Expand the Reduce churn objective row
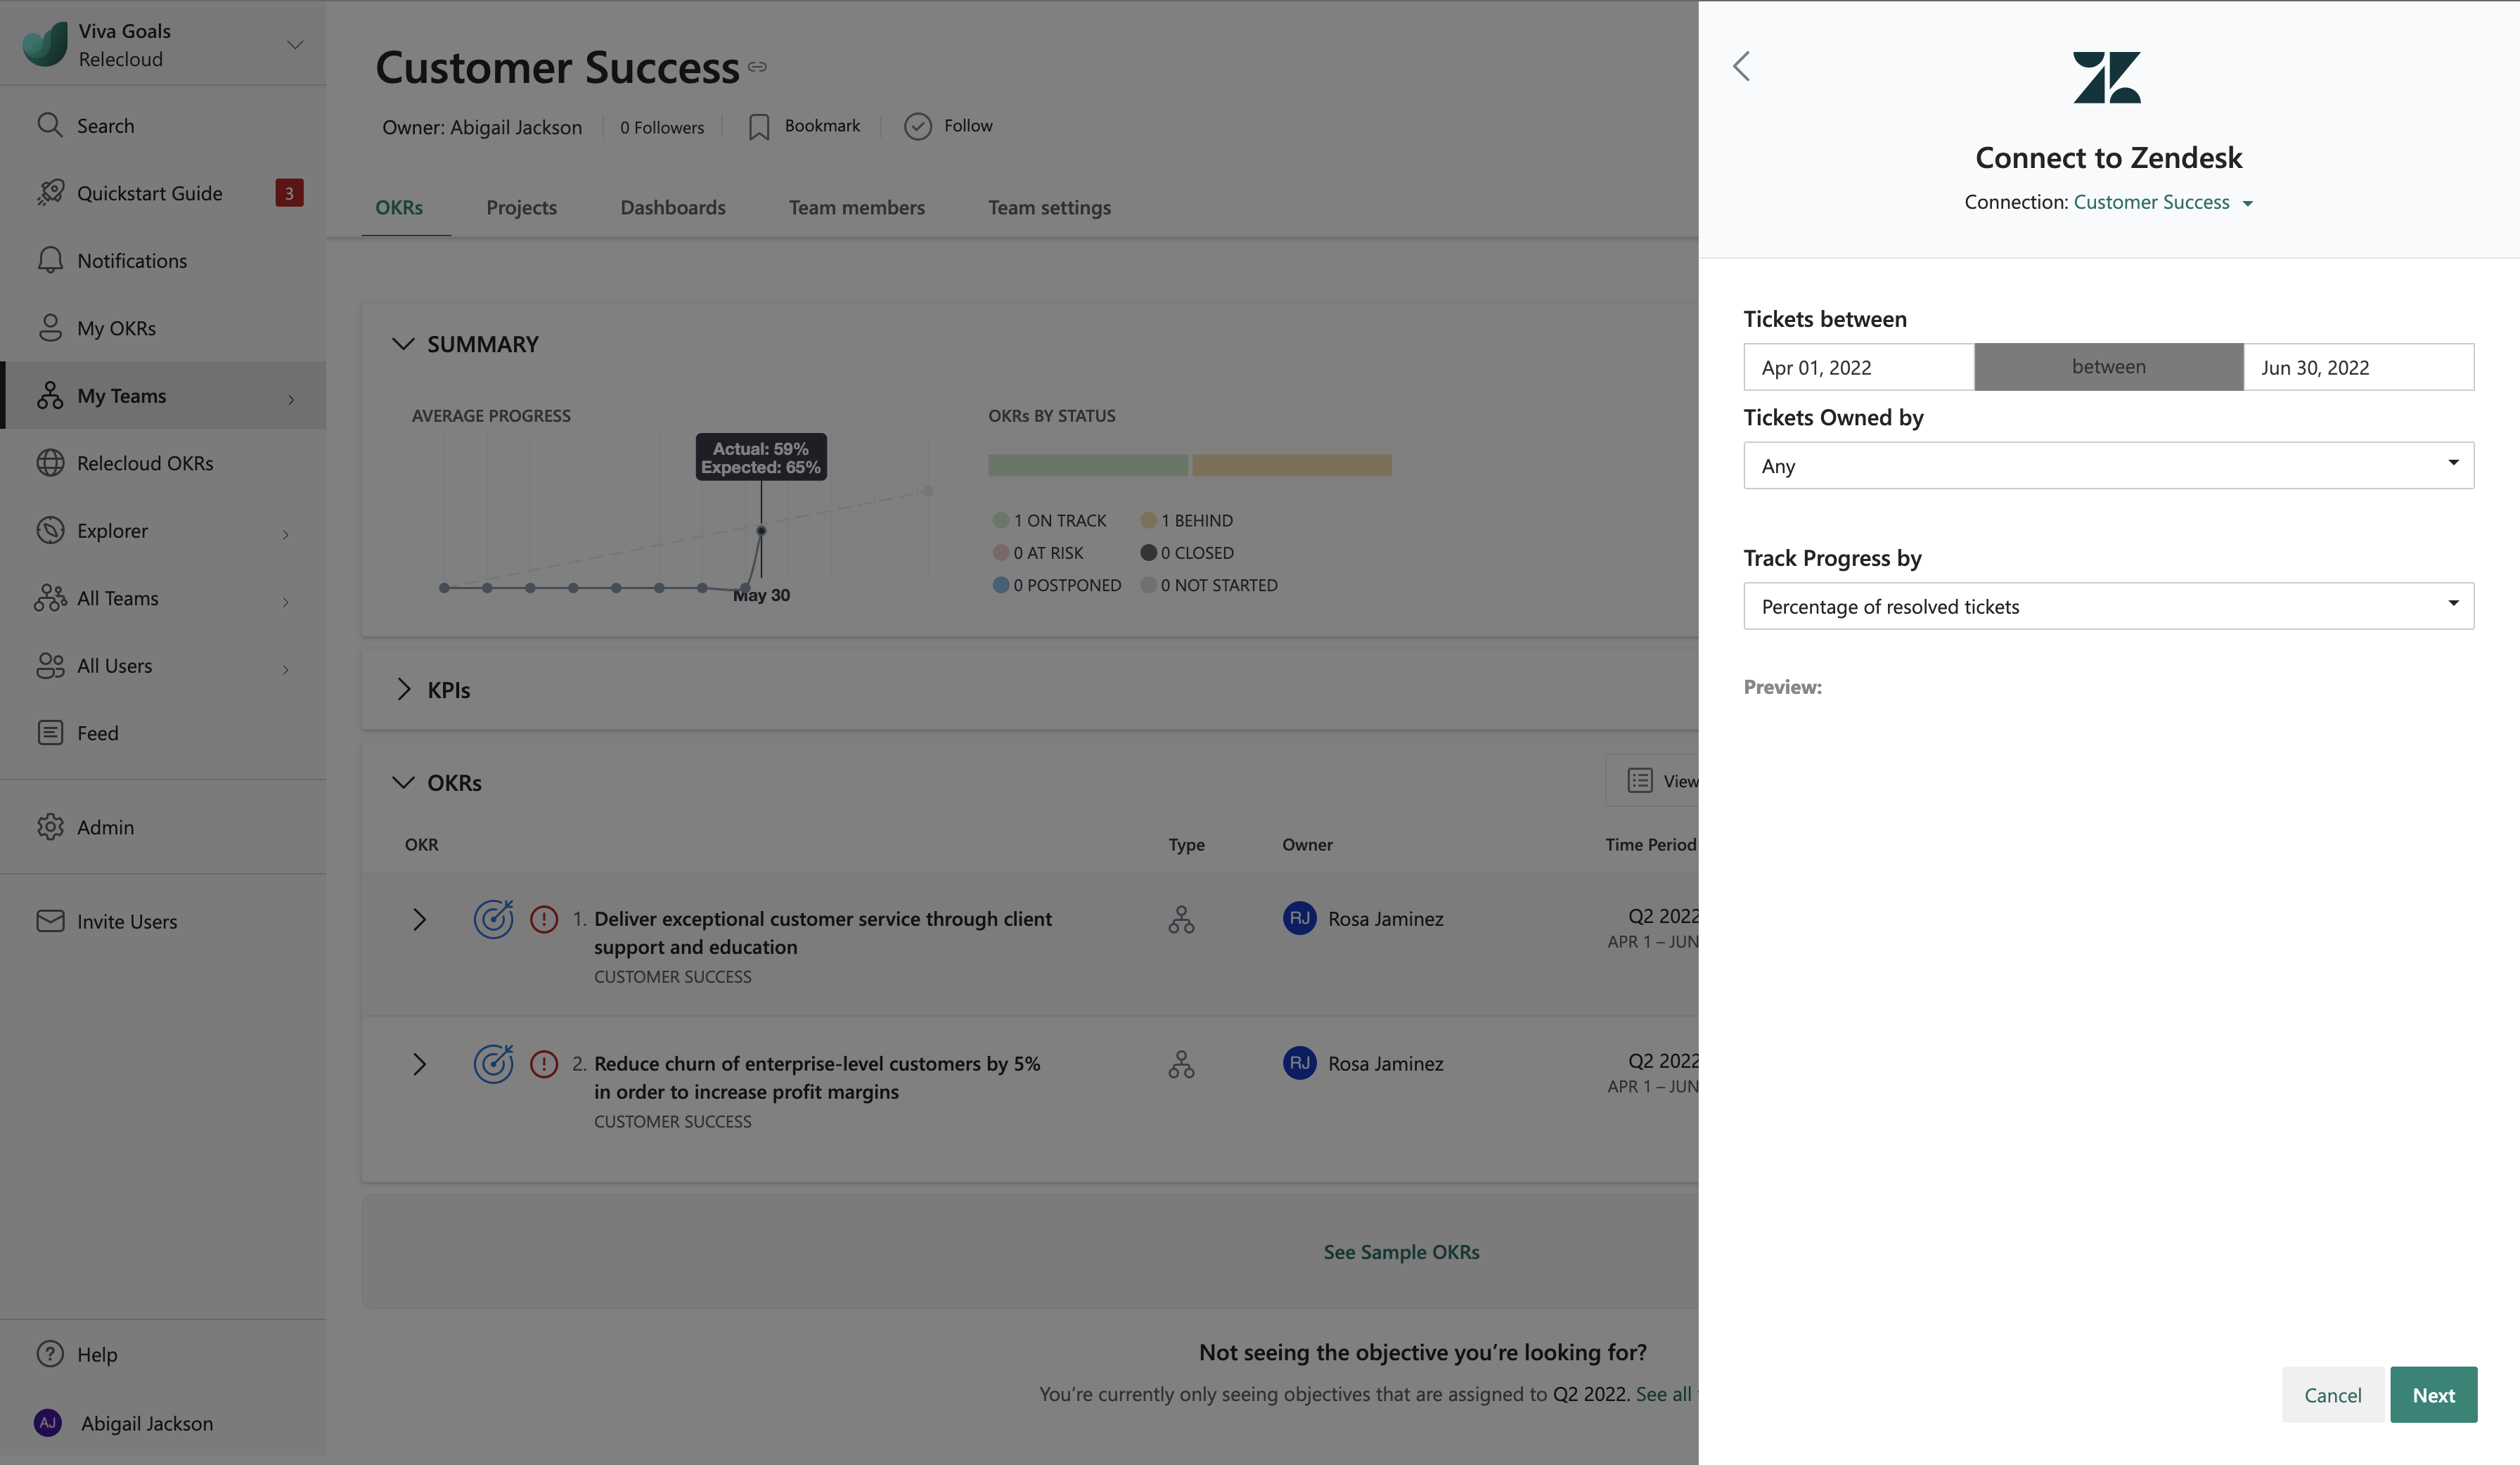 point(419,1064)
